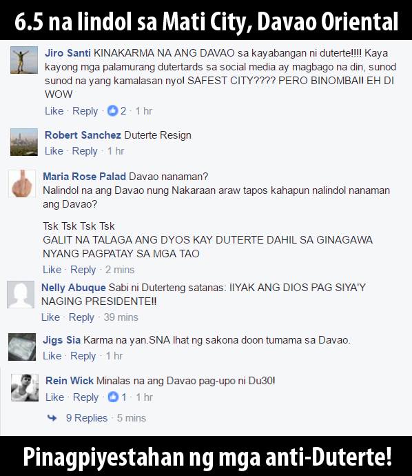The image size is (412, 476).
Task: Click the reply arrow icon beside 9 Replies
Action: [52, 418]
